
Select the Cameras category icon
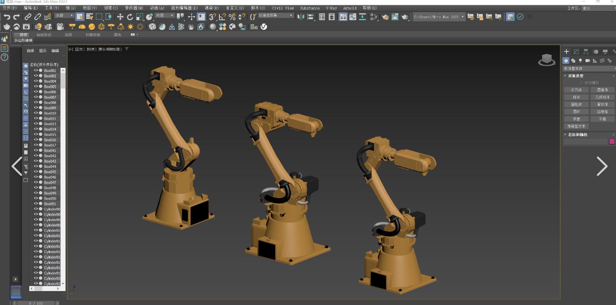coord(588,61)
